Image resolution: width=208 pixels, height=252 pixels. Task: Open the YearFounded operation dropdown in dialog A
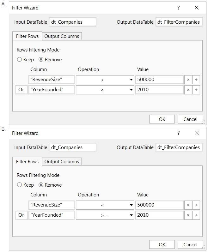tap(105, 90)
